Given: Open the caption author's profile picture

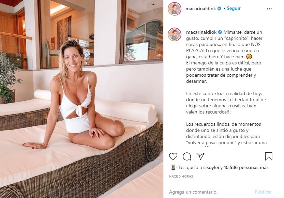Looking at the screenshot, I should pos(175,34).
